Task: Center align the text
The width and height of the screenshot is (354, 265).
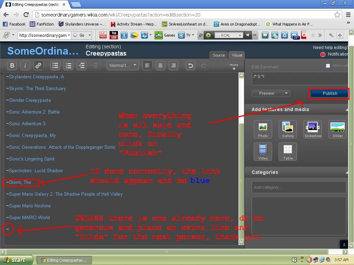Action: coord(160,66)
